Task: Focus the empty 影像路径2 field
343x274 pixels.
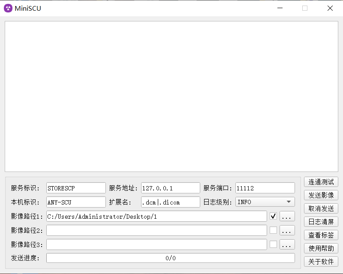Action: pos(156,230)
